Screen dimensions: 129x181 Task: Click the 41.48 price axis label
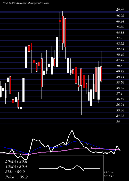pyautogui.click(x=120, y=60)
